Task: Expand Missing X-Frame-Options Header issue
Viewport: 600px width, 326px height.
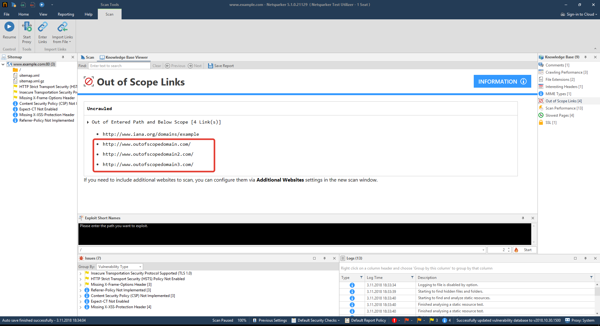Action: tap(80, 285)
